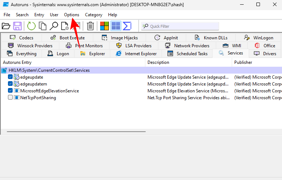The width and height of the screenshot is (282, 180).
Task: Open the User menu
Action: [x=54, y=15]
